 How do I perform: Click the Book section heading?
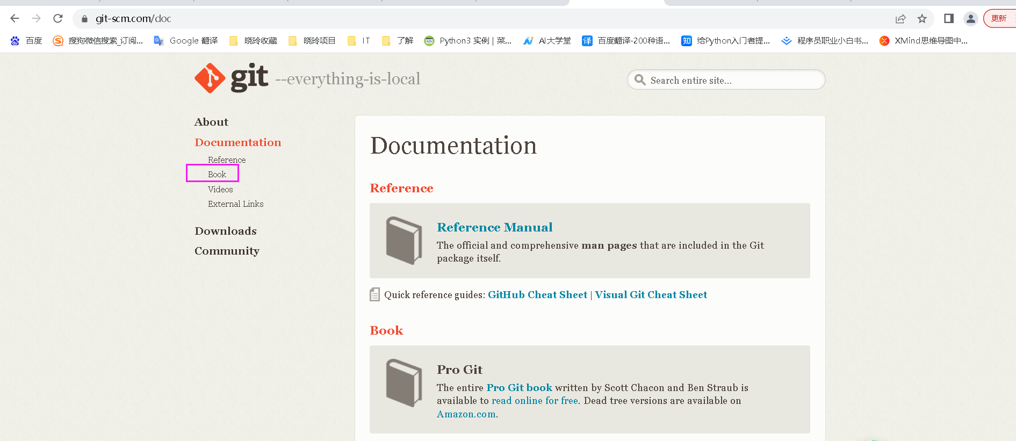[x=386, y=330]
